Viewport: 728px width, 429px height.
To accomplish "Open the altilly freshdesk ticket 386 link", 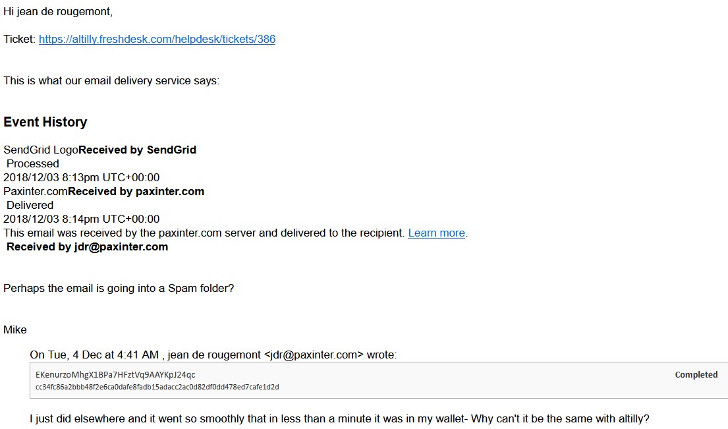I will pos(157,39).
